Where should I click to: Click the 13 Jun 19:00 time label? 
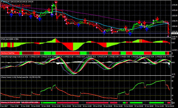coord(46,106)
